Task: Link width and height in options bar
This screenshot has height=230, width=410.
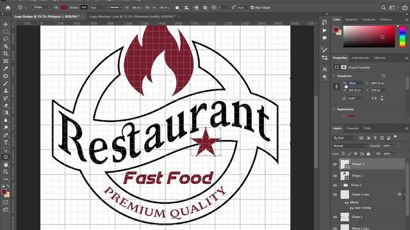Action: coord(147,8)
